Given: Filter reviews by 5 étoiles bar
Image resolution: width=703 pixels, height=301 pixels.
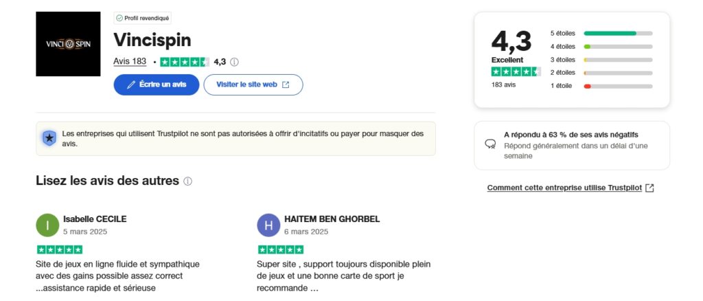Looking at the screenshot, I should pyautogui.click(x=601, y=33).
